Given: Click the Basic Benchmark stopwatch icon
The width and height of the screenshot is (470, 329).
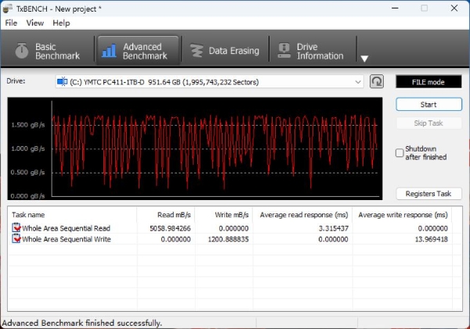Looking at the screenshot, I should [22, 51].
